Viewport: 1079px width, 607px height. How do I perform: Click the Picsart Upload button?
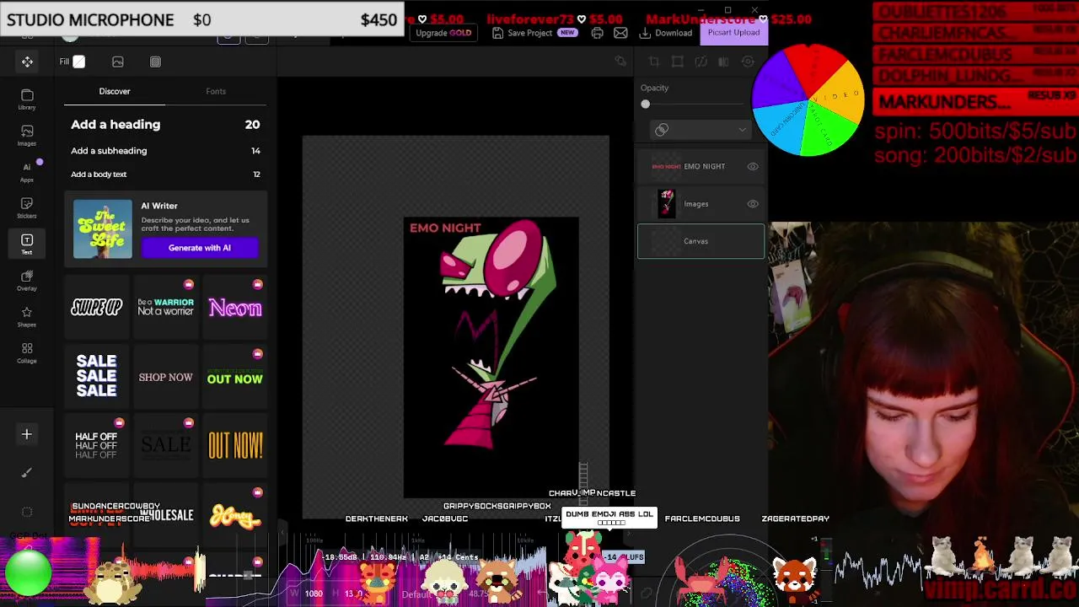click(x=733, y=32)
